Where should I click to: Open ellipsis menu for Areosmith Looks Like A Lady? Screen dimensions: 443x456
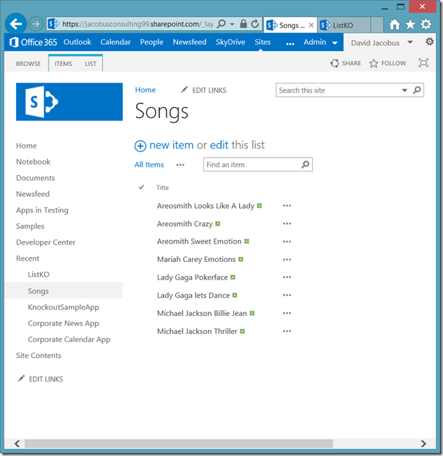[287, 206]
